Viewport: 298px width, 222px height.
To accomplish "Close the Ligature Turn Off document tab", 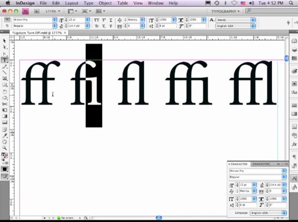I will coord(65,33).
